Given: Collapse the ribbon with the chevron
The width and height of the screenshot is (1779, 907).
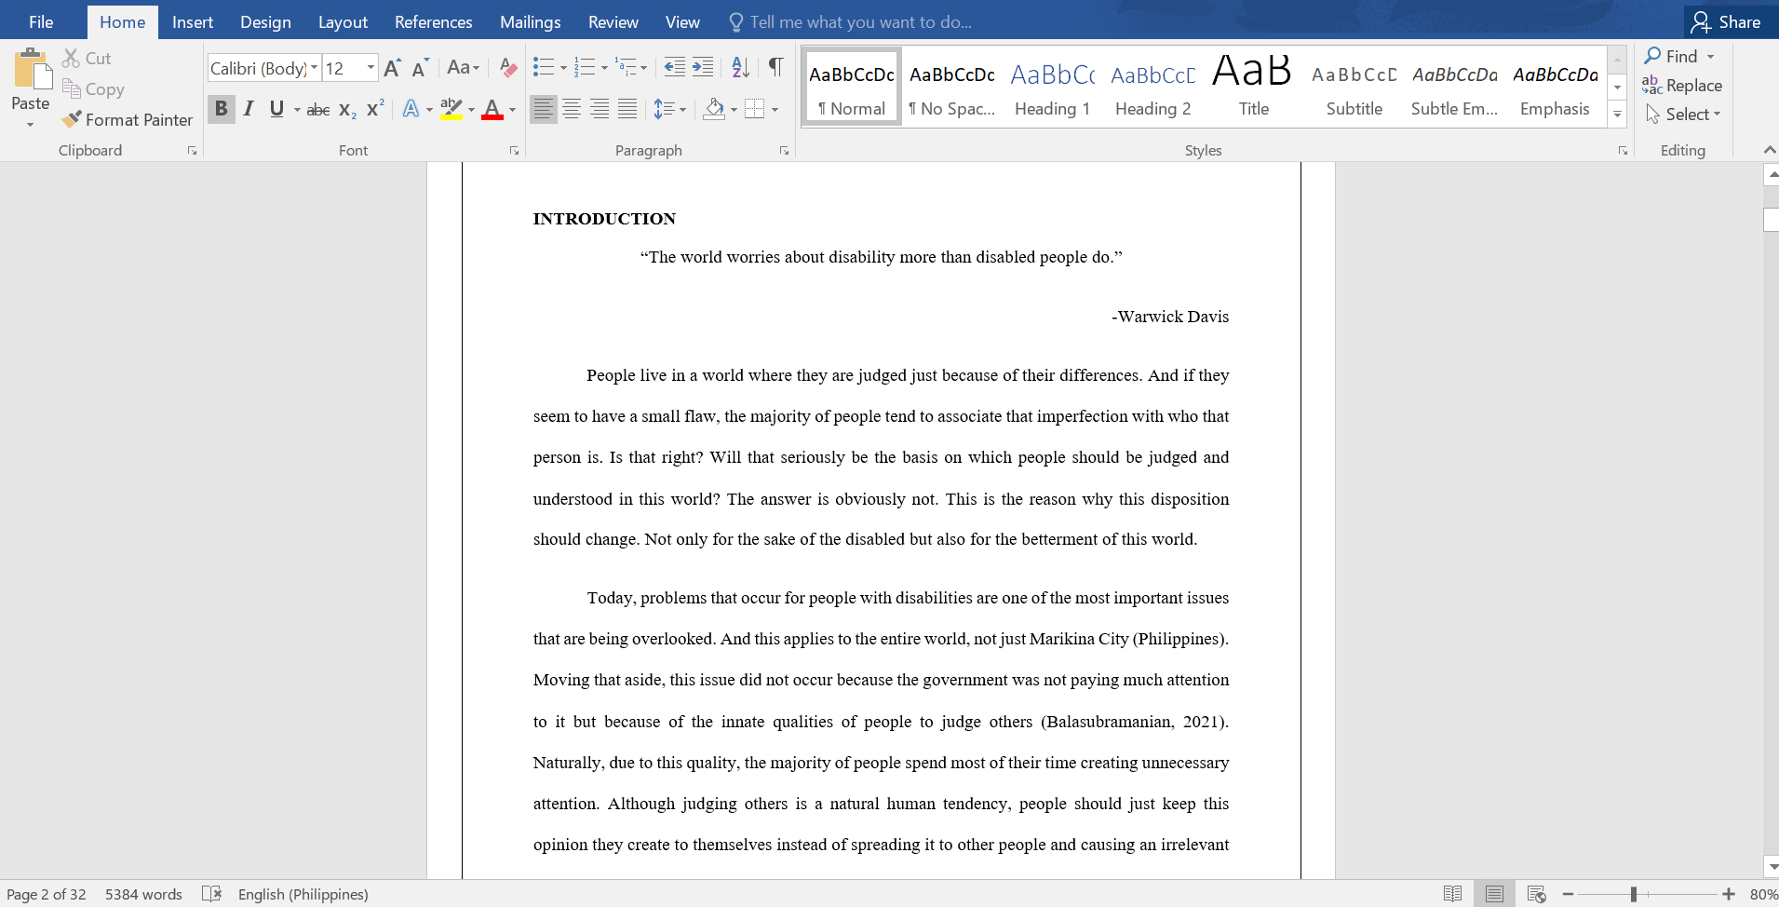Looking at the screenshot, I should tap(1770, 150).
